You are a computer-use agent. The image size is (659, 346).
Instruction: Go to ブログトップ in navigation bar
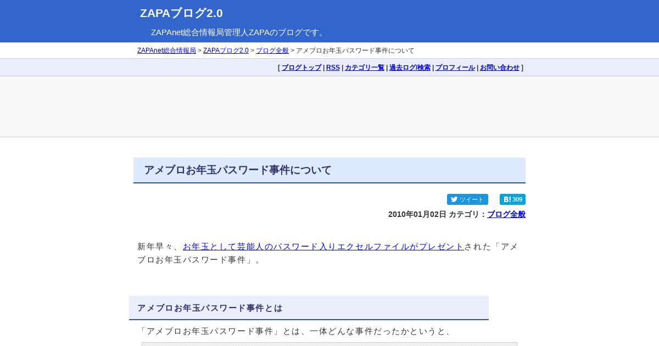[x=301, y=68]
